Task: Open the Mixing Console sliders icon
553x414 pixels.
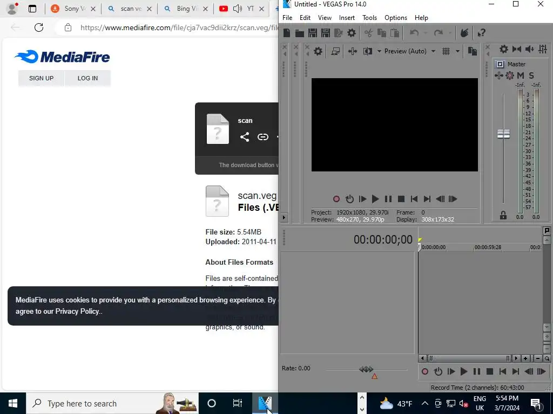Action: click(x=543, y=49)
